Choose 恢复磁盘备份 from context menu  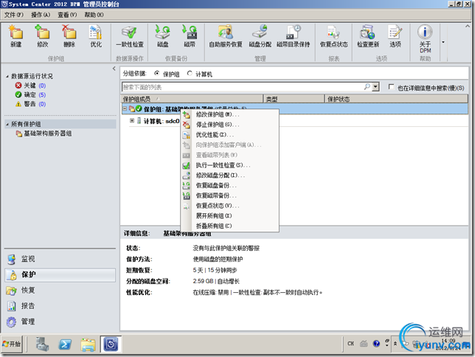tap(229, 185)
